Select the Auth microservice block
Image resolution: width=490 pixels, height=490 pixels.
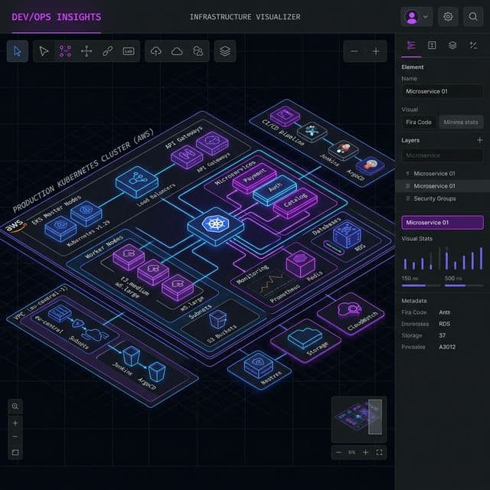[x=275, y=189]
